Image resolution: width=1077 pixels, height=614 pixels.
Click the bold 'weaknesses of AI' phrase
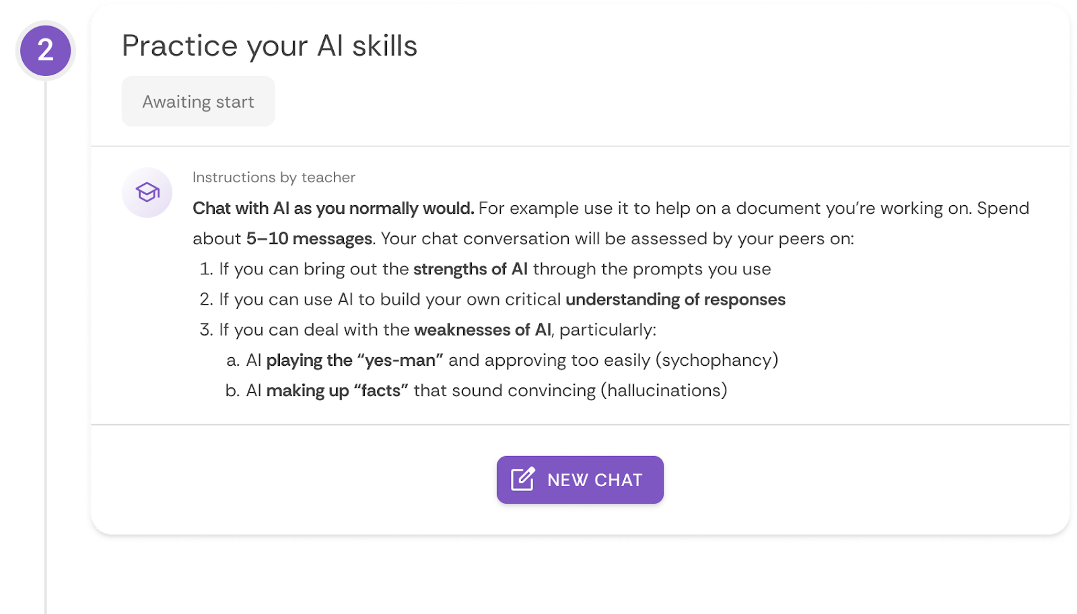pos(482,330)
